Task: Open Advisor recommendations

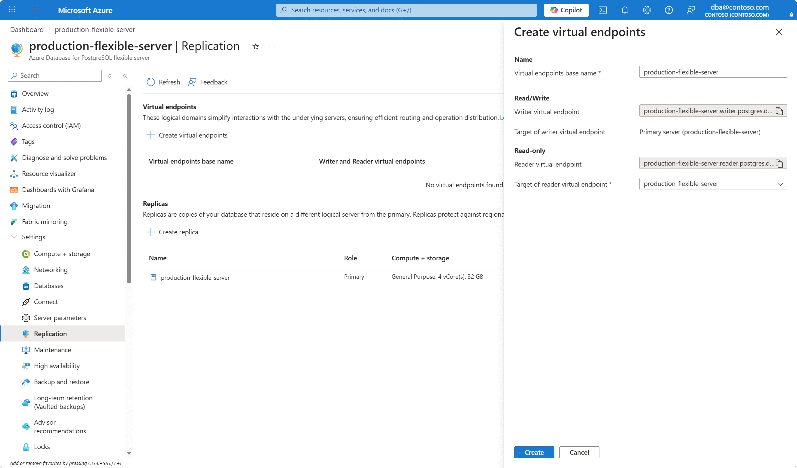Action: [x=60, y=427]
